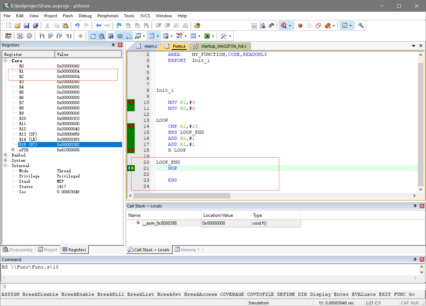This screenshot has height=306, width=426.
Task: Close the active editor tab
Action: pyautogui.click(x=421, y=46)
